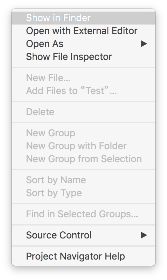Choose Open with External Editor
167x280 pixels.
pyautogui.click(x=83, y=31)
